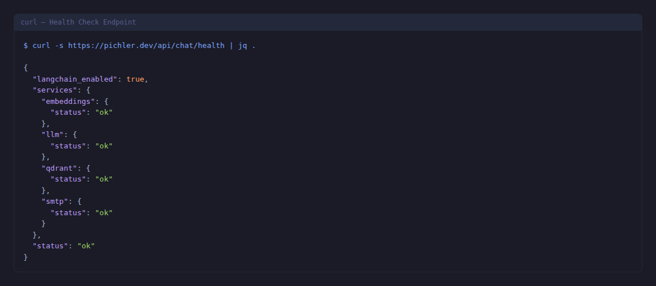656x286 pixels.
Task: Click the "curl — Health Check Endpoint" title
Action: tap(78, 22)
